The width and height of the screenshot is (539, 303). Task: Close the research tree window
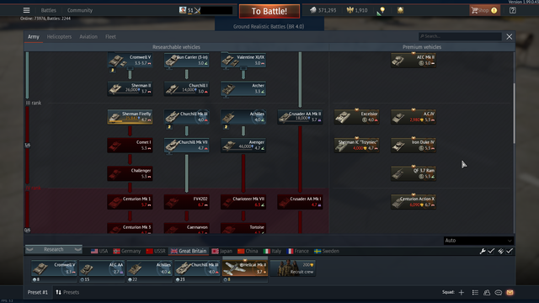point(509,37)
